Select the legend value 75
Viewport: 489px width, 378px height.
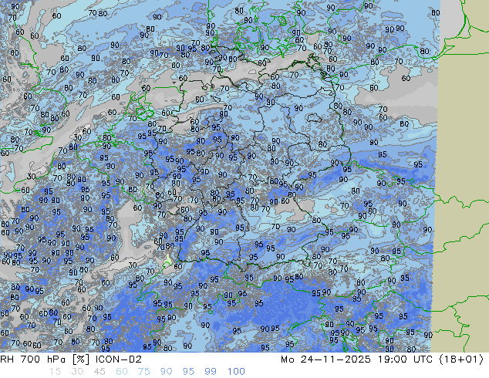[143, 372]
